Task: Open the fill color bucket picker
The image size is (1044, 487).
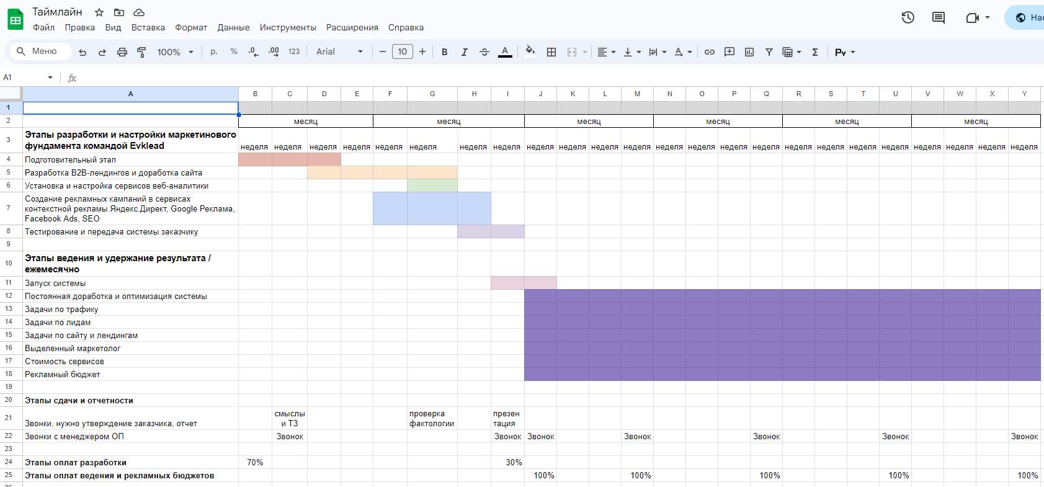Action: point(530,51)
